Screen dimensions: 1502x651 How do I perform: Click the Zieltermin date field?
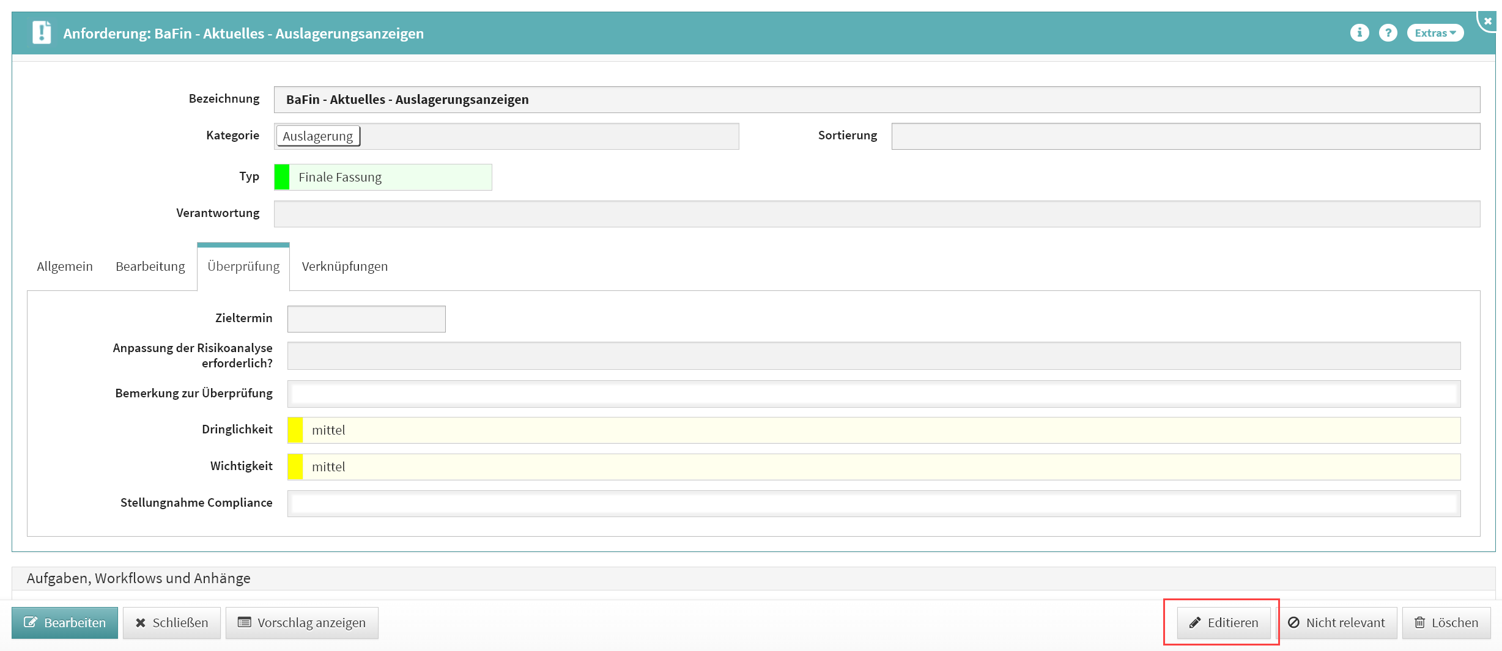[366, 319]
